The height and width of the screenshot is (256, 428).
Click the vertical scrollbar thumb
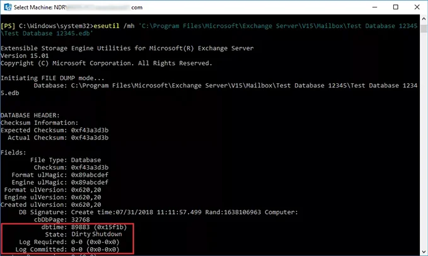point(424,28)
